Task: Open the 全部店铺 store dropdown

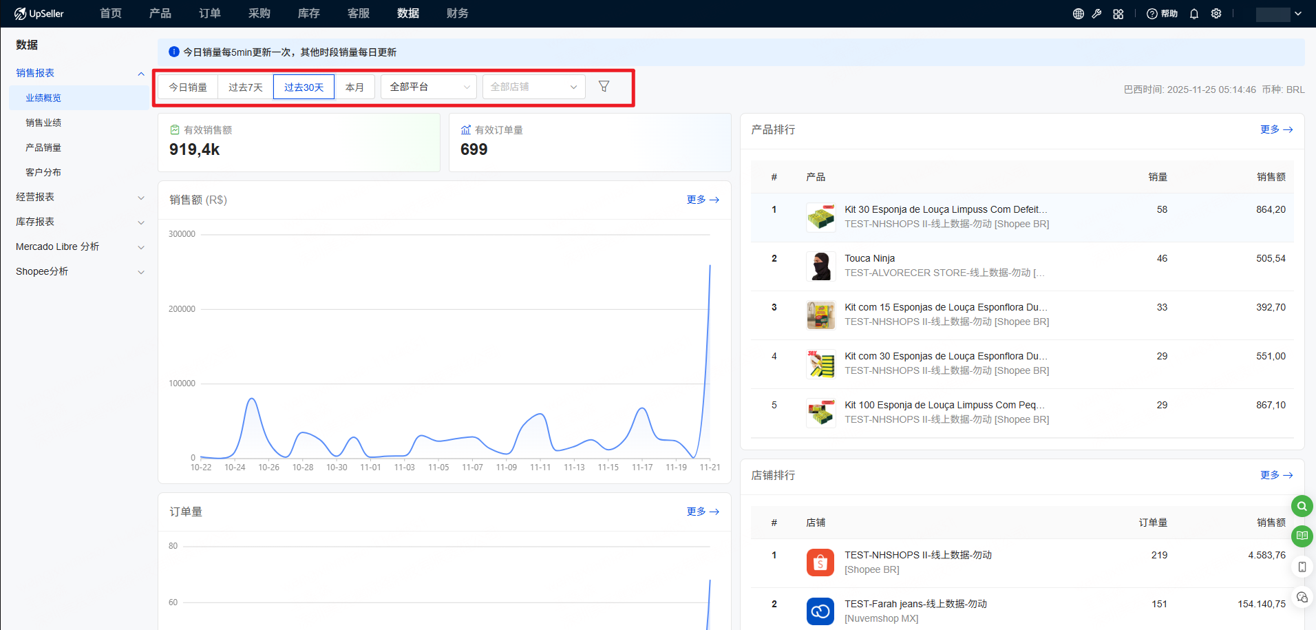Action: (533, 87)
